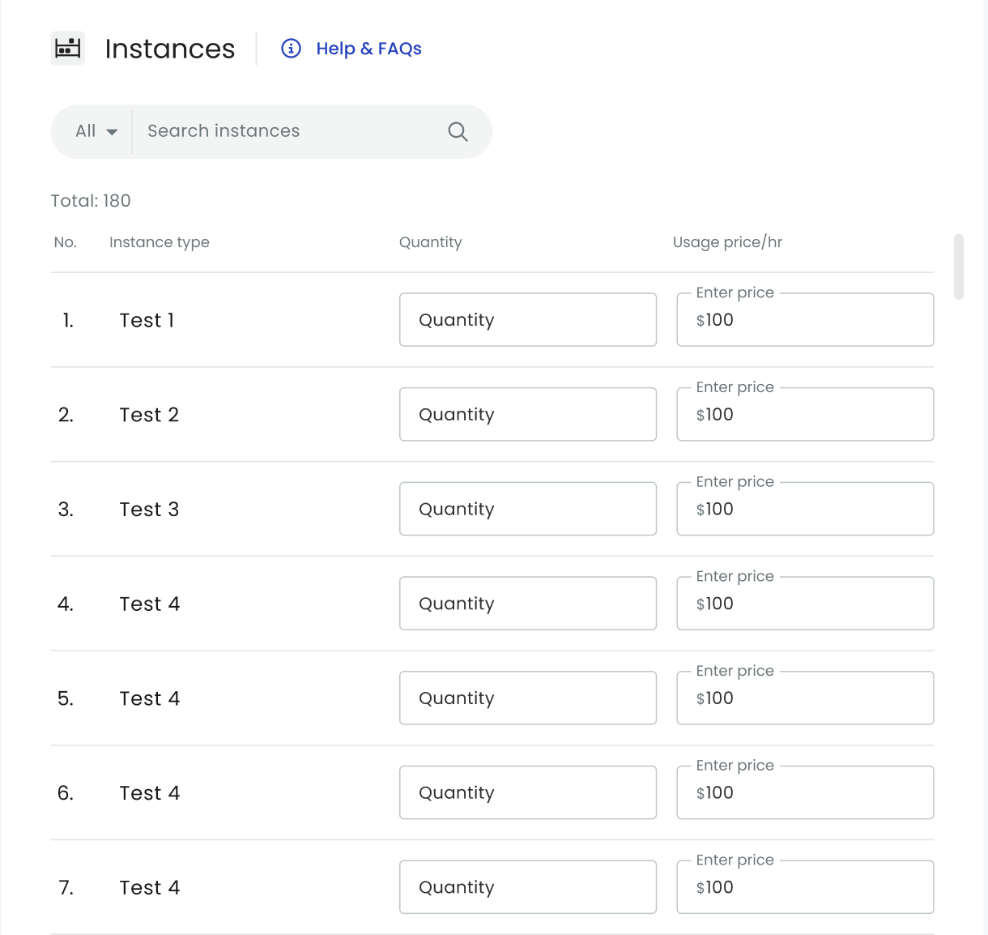Click the info circle icon beside Help & FAQs

tap(291, 49)
